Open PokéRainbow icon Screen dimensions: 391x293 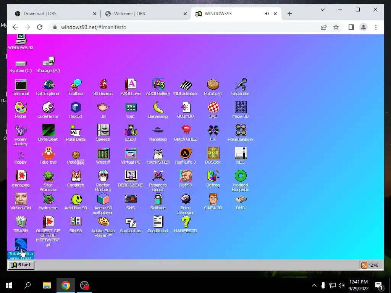pos(241,133)
